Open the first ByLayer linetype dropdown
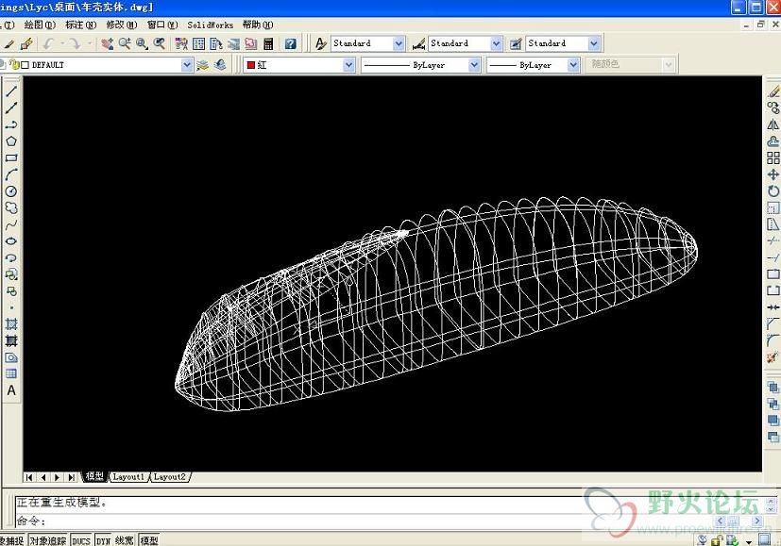This screenshot has width=781, height=546. 474,65
